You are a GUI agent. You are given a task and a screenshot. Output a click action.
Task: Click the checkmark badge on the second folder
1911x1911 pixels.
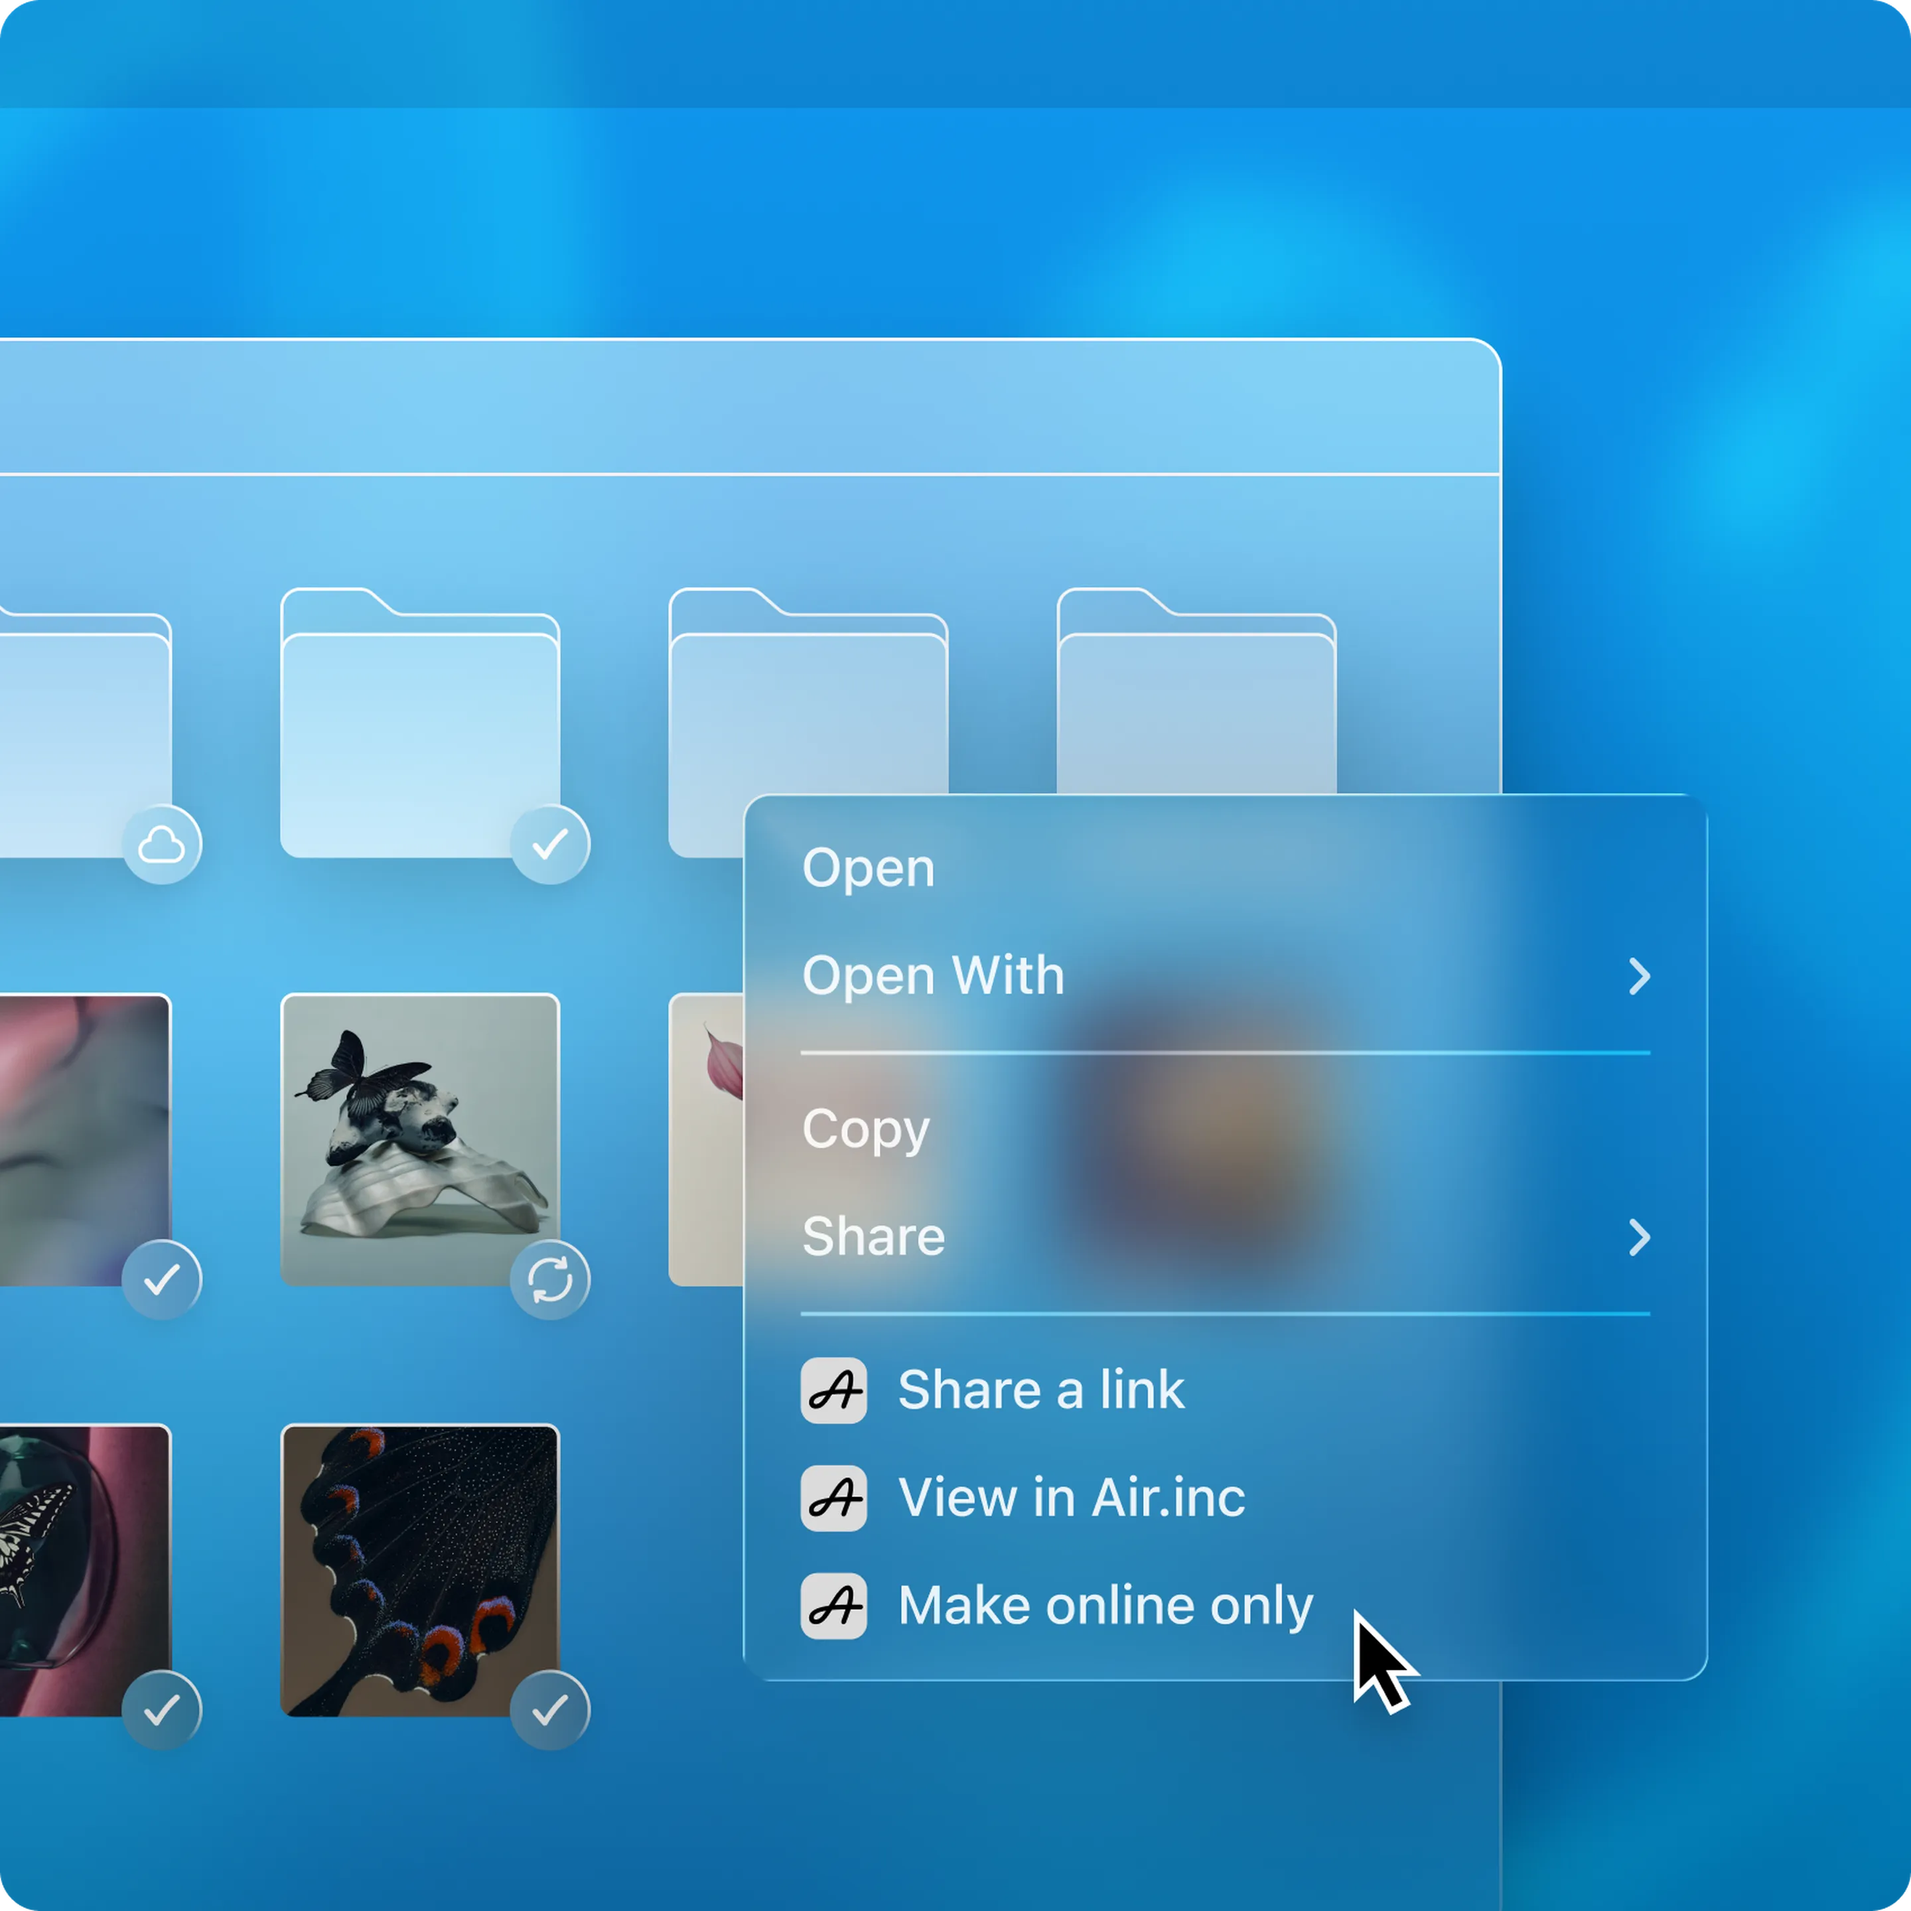point(550,845)
